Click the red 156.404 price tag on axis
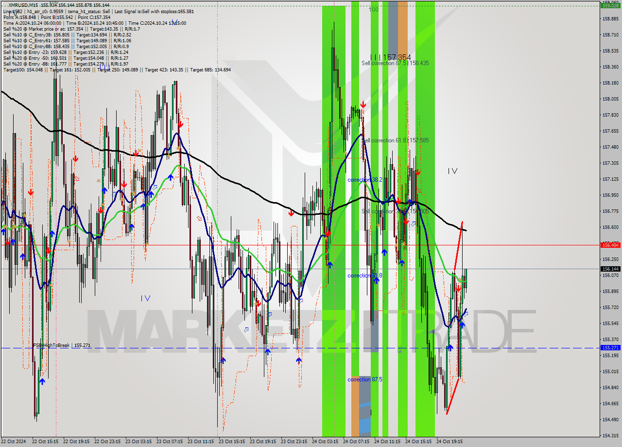The image size is (622, 447). (x=610, y=245)
